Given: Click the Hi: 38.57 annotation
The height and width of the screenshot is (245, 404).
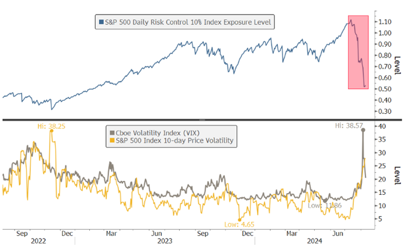Looking at the screenshot, I should point(349,125).
